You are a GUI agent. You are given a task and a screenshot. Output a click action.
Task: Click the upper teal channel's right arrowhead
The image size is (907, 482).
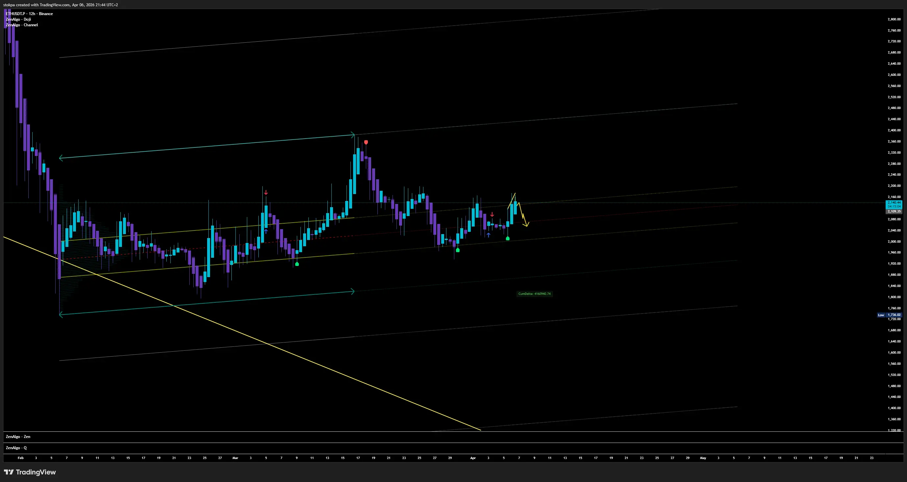(352, 134)
